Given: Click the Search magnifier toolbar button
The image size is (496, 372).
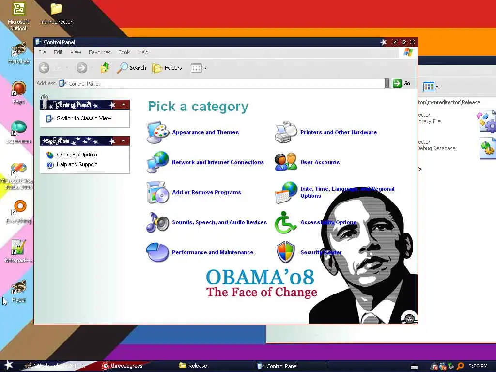Looking at the screenshot, I should coord(132,68).
